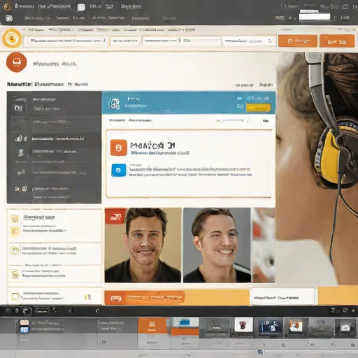Select the orange square icon in the white card

[119, 148]
